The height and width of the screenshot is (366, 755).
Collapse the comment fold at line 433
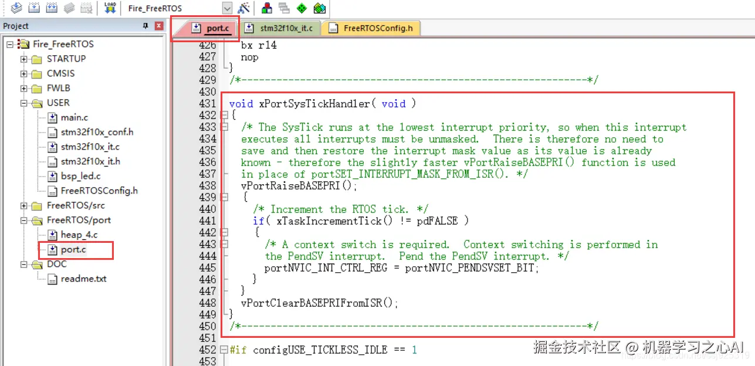tap(224, 127)
